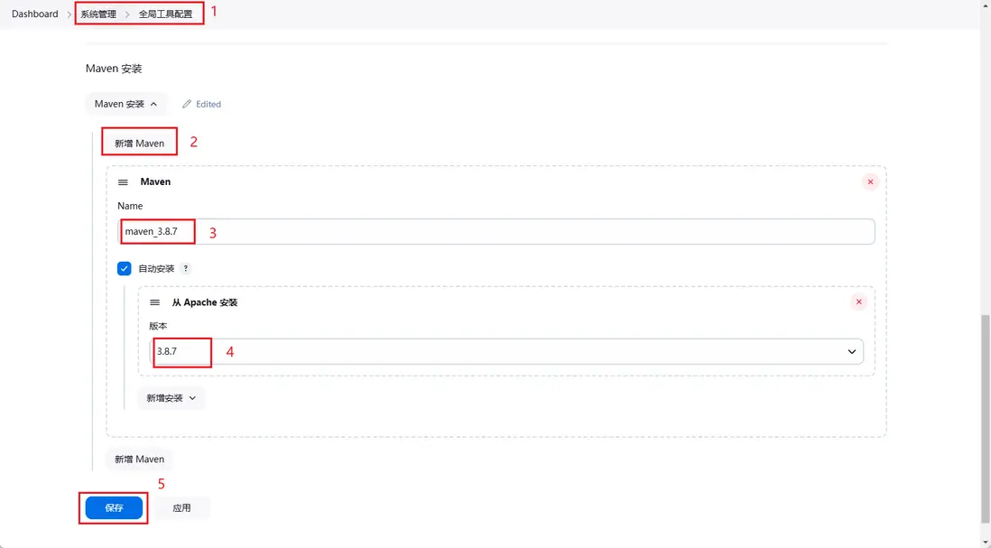Open the 版本 dropdown showing 3.8.7
Viewport: 991px width, 548px height.
pyautogui.click(x=505, y=351)
